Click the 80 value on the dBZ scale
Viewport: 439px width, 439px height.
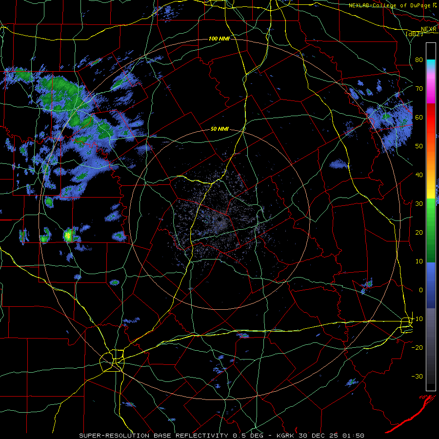pos(419,60)
